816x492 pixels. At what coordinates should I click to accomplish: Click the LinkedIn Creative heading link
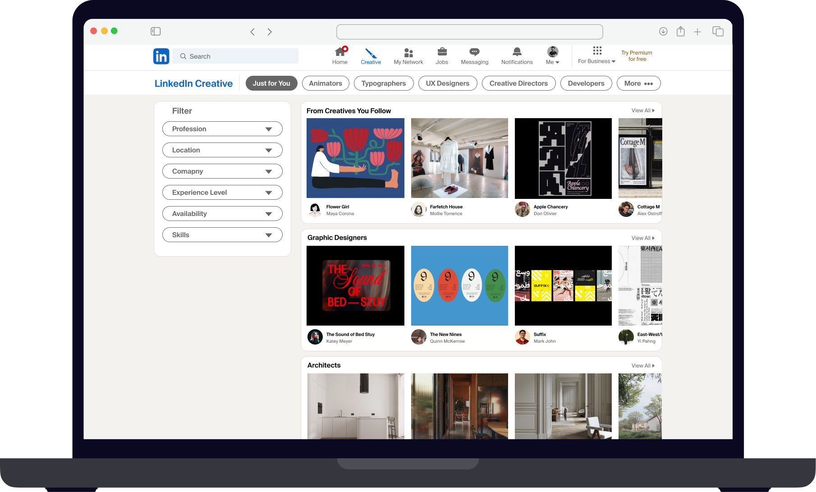193,83
